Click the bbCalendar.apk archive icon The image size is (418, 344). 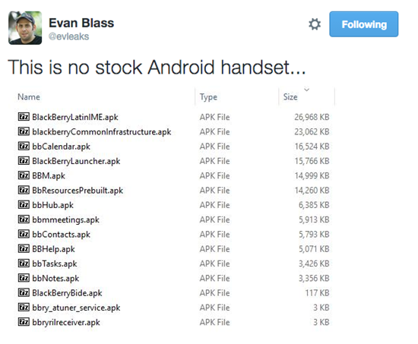coord(24,146)
